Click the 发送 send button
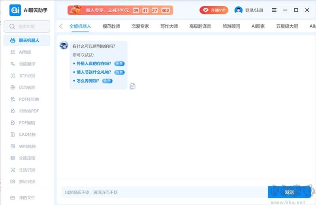Image resolution: width=316 pixels, height=205 pixels. tap(290, 192)
